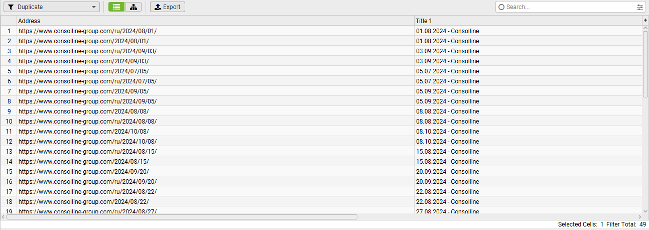Select row number 14 header
Viewport: 649px width, 230px height.
[9, 161]
